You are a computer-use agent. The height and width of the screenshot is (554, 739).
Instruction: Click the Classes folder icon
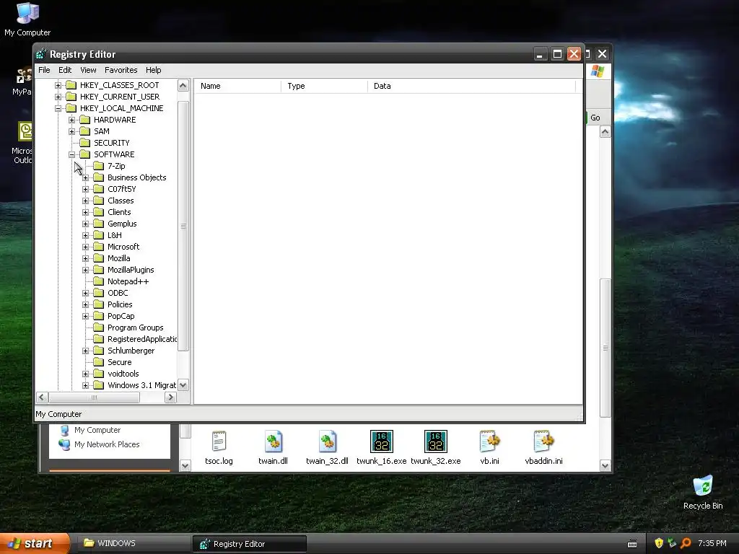click(x=98, y=201)
